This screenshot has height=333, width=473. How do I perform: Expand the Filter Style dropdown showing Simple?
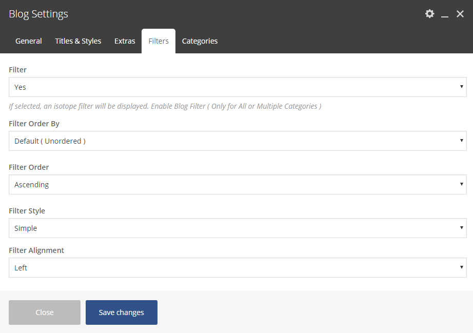(x=238, y=228)
